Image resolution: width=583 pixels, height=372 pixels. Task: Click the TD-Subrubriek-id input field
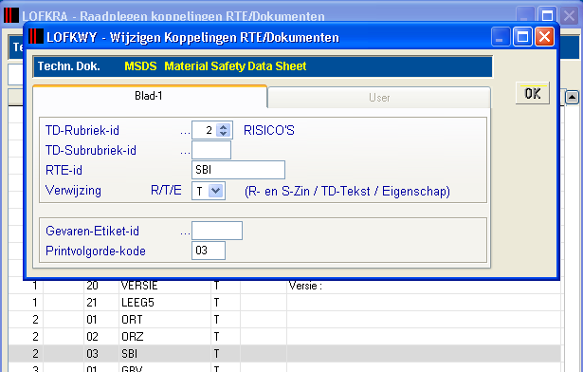[211, 150]
